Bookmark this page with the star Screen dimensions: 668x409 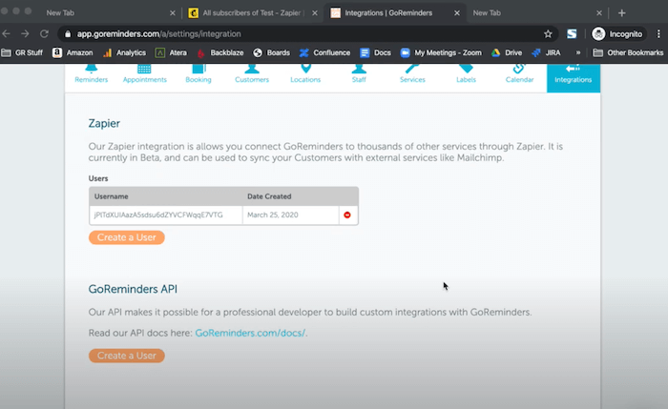pos(548,34)
